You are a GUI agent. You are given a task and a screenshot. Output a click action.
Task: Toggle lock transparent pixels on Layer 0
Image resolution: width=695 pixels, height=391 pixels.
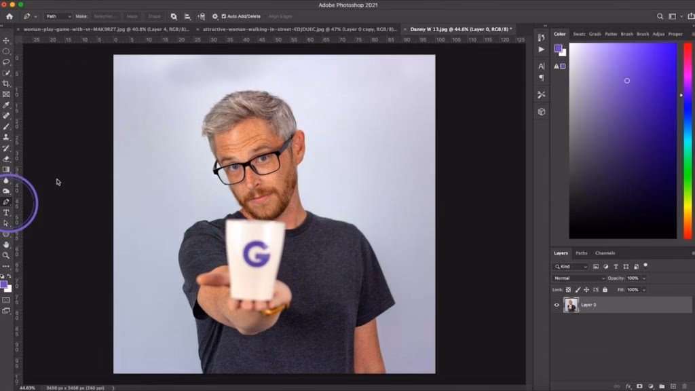pyautogui.click(x=568, y=290)
